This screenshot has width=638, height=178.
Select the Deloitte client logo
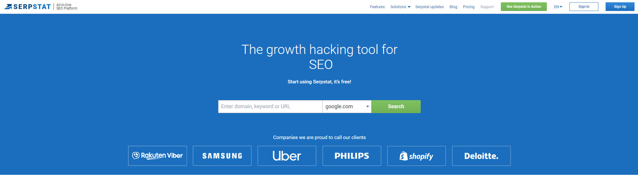click(x=481, y=156)
